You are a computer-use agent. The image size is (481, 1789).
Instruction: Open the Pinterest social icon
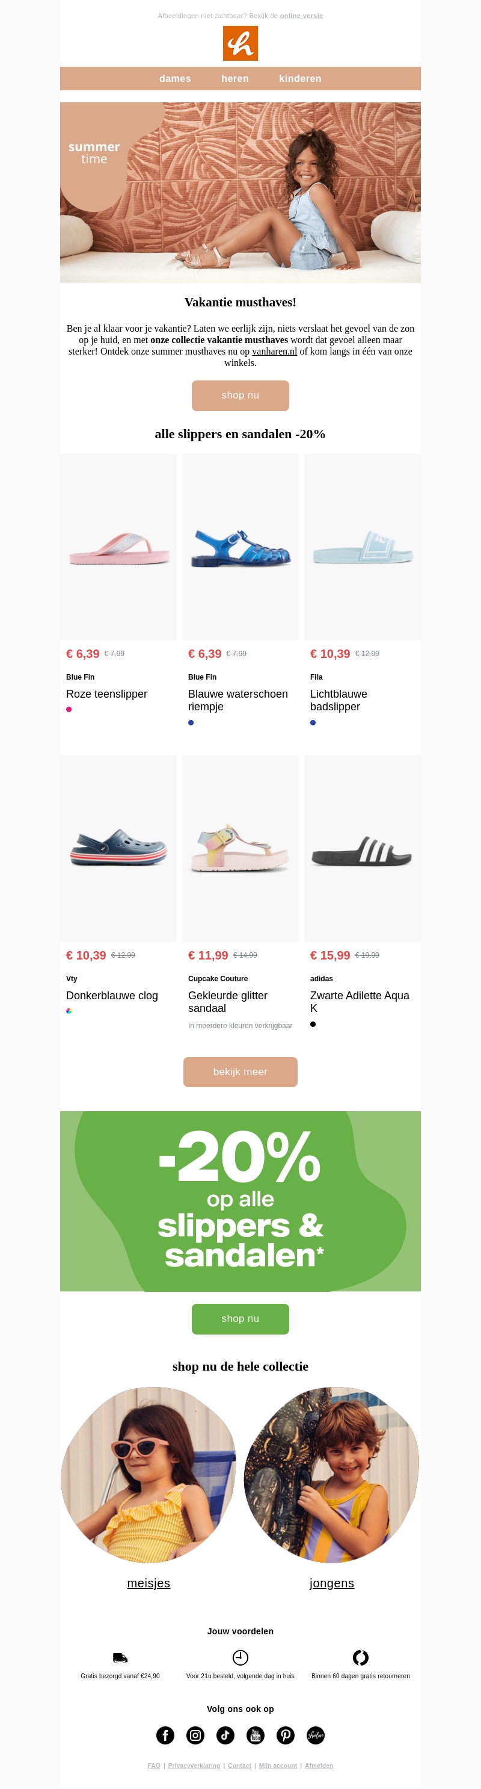click(285, 1735)
